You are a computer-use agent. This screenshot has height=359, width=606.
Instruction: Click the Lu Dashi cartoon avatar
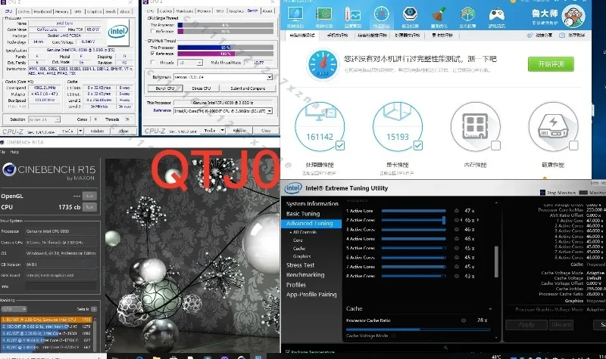(x=573, y=16)
